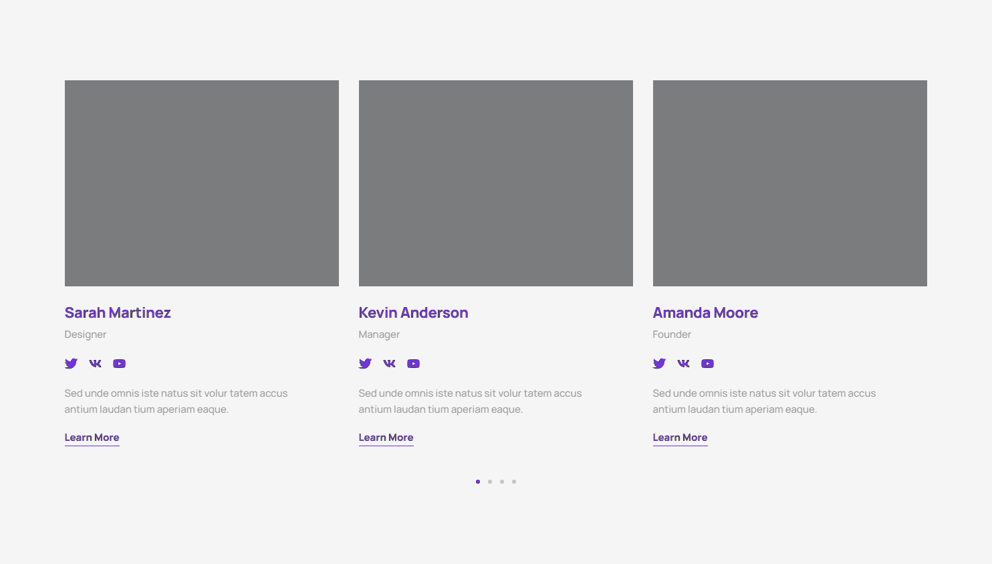Screen dimensions: 992x564
Task: Jump to the fourth carousel pagination dot
Action: [x=514, y=482]
